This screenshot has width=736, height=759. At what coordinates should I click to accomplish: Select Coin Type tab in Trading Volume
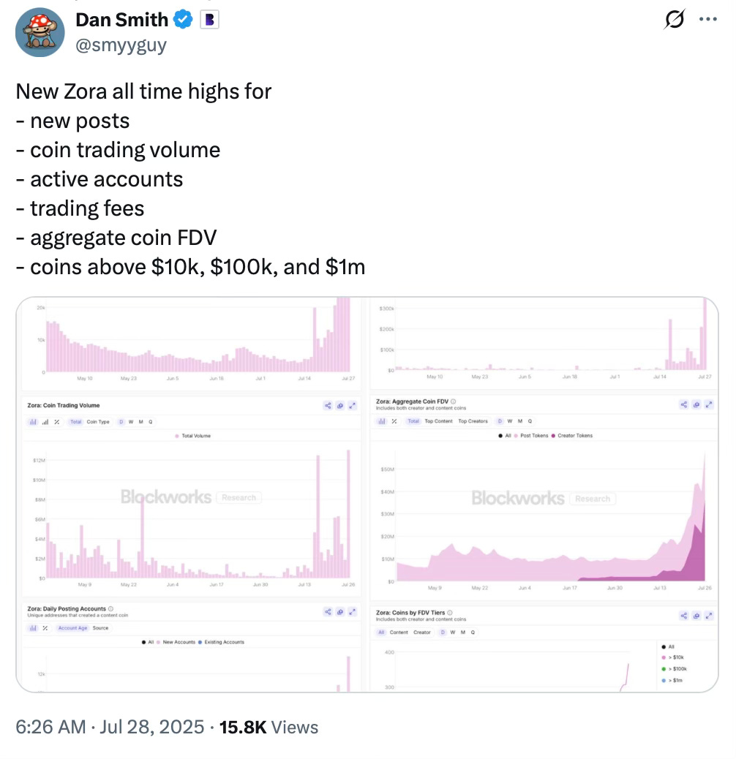98,422
